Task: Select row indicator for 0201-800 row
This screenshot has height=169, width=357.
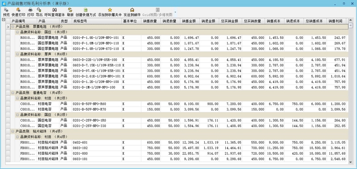Action: (x=8, y=153)
